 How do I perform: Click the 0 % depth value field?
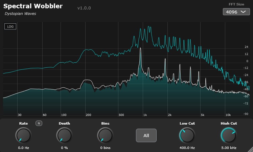[64, 148]
